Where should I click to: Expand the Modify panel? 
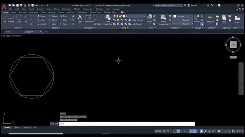pos(56,28)
